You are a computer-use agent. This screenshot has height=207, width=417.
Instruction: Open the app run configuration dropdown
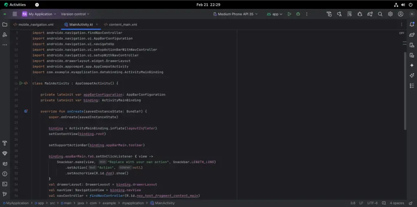(274, 14)
